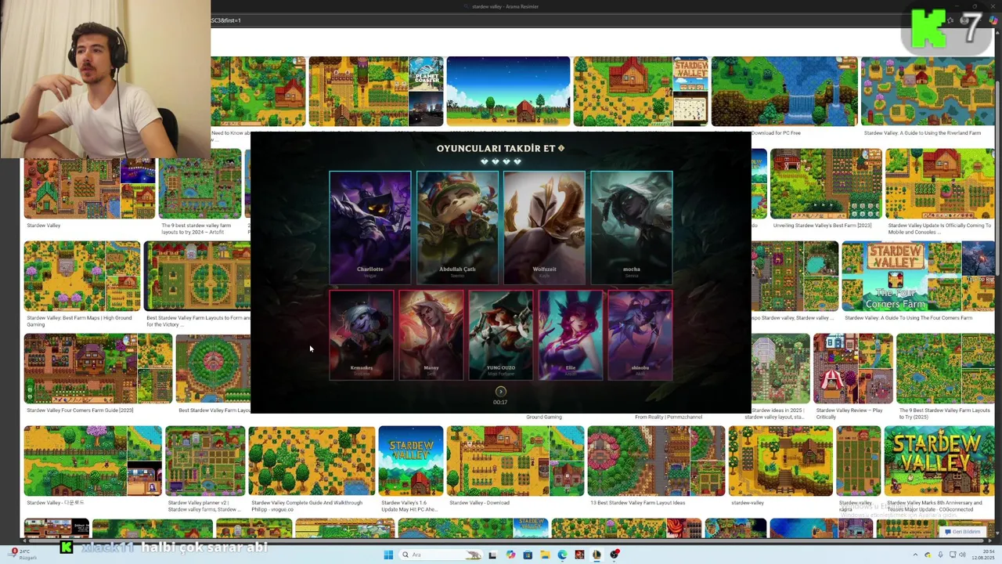1002x564 pixels.
Task: Open Task View from the taskbar
Action: click(x=492, y=555)
